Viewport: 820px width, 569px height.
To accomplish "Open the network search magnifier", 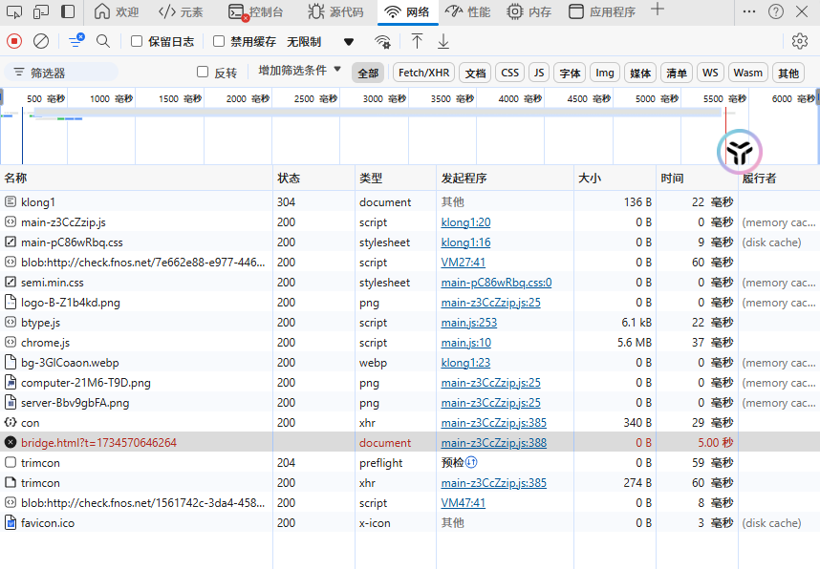I will pyautogui.click(x=103, y=41).
